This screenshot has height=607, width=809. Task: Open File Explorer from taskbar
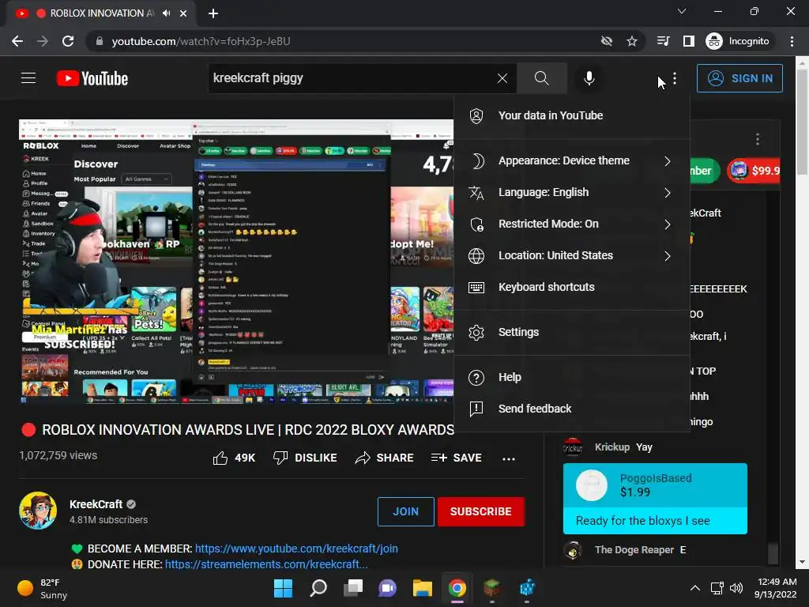point(422,588)
